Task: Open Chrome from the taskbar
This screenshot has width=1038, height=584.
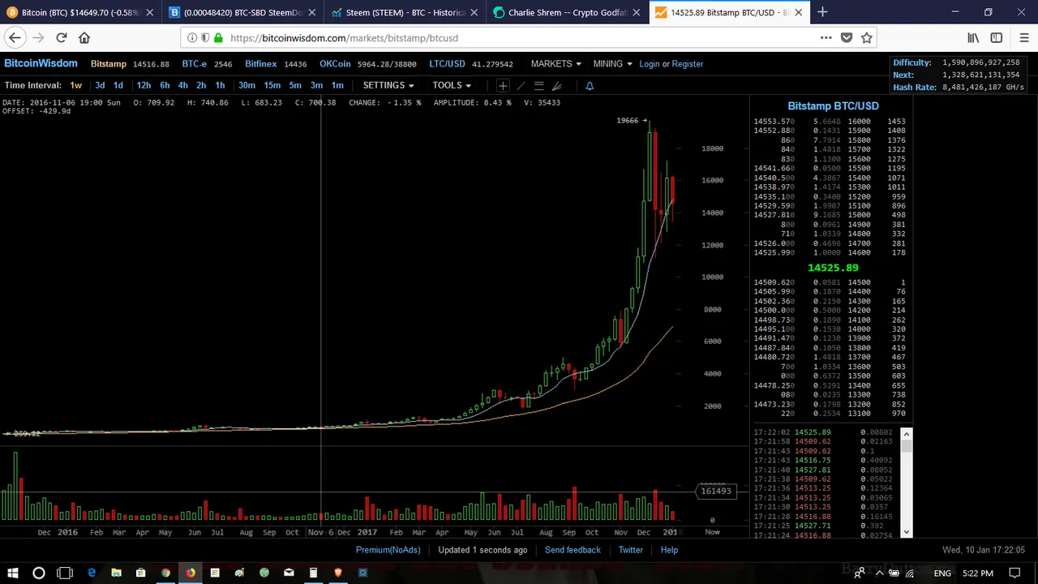Action: pyautogui.click(x=165, y=573)
